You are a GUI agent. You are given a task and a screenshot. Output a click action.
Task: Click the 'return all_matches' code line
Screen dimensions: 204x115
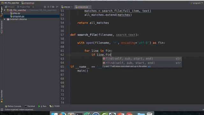coord(93,23)
